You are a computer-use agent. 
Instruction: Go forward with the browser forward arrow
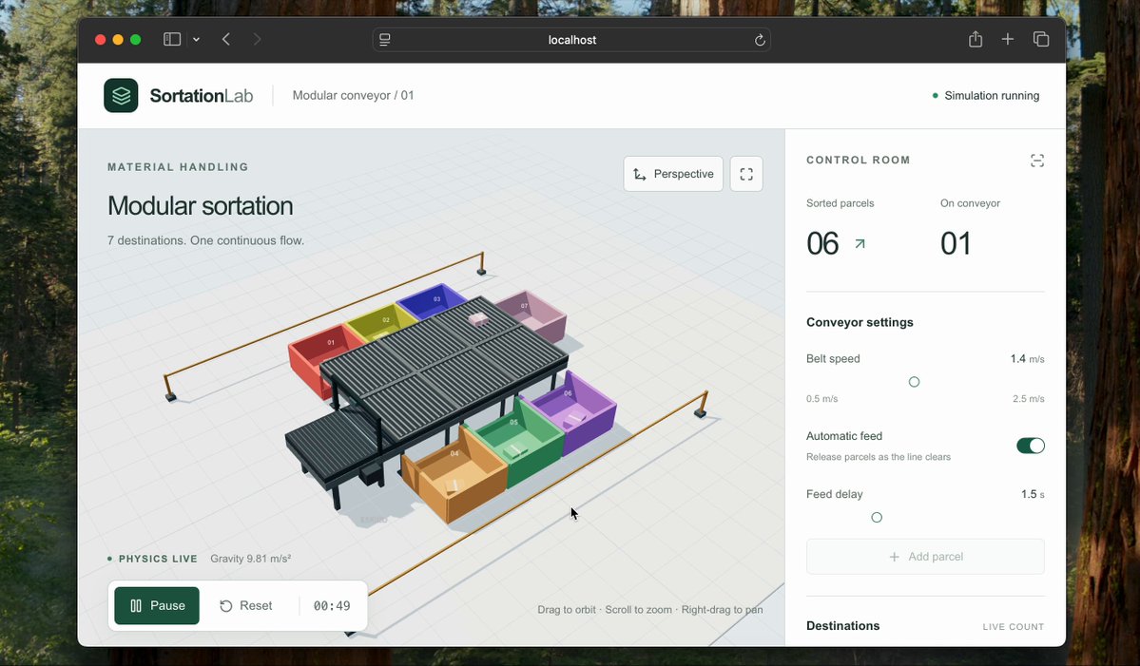(x=257, y=39)
